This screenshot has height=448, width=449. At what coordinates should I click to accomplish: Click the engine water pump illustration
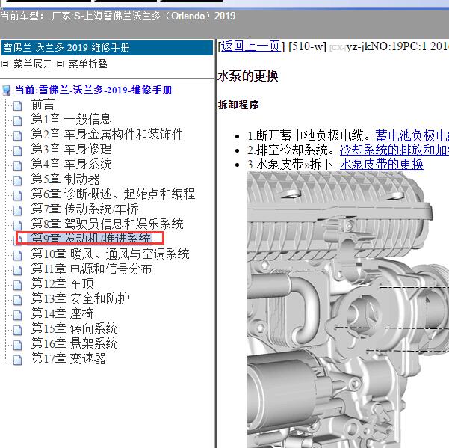(348, 310)
